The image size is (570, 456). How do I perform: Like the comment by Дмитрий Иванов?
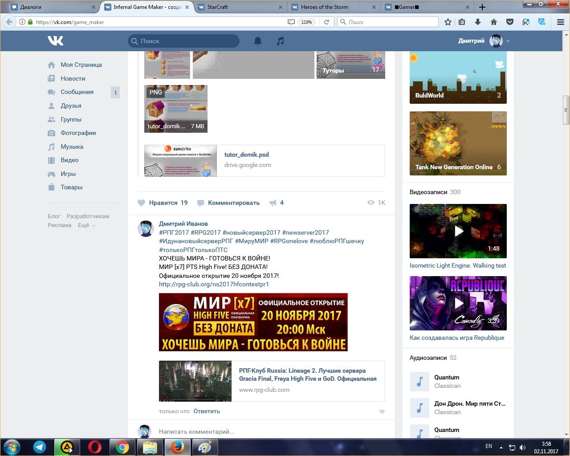tap(382, 411)
